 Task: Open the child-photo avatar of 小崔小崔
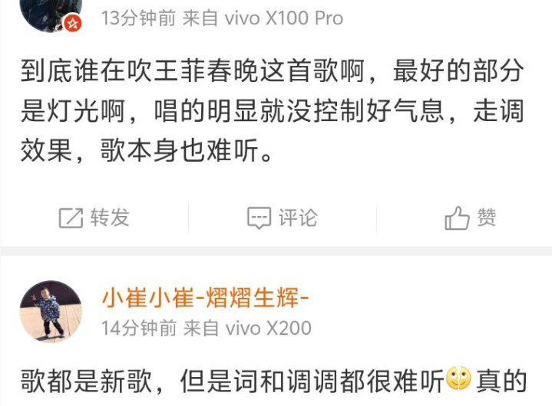[51, 311]
